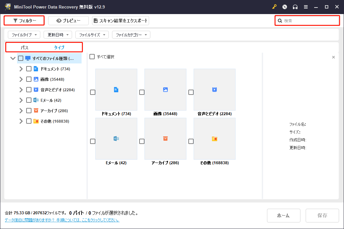Image resolution: width=344 pixels, height=229 pixels.
Task: Click the archive box icon in アーカイブ tree row
Action: [x=36, y=111]
